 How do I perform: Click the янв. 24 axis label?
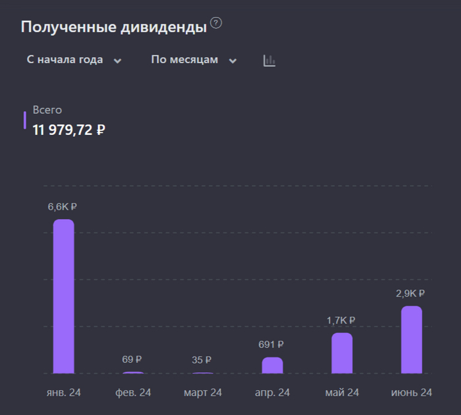[63, 393]
